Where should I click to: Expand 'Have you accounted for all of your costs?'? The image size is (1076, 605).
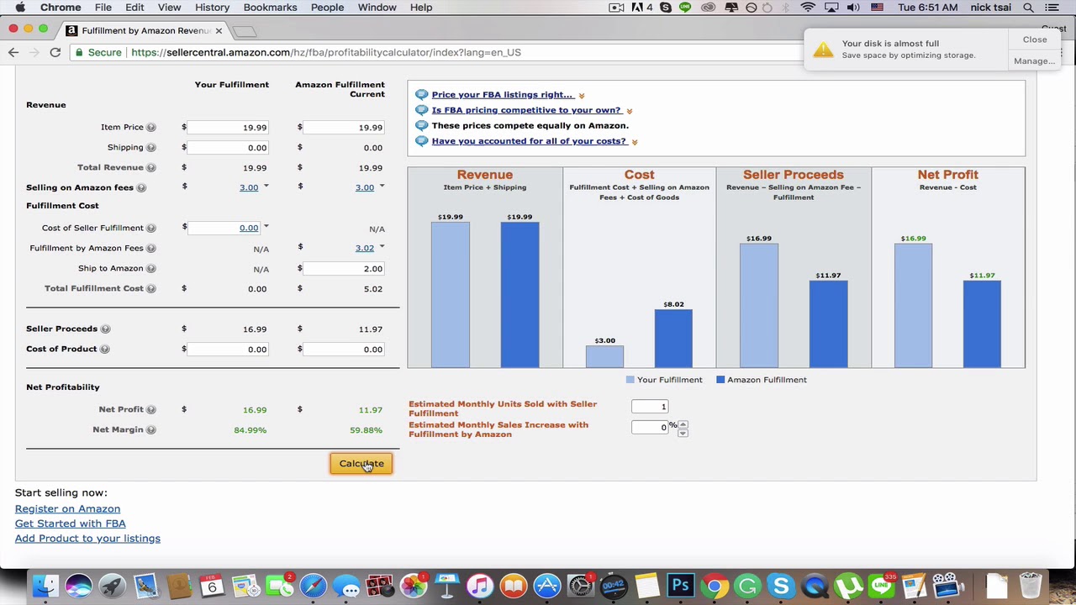[635, 142]
